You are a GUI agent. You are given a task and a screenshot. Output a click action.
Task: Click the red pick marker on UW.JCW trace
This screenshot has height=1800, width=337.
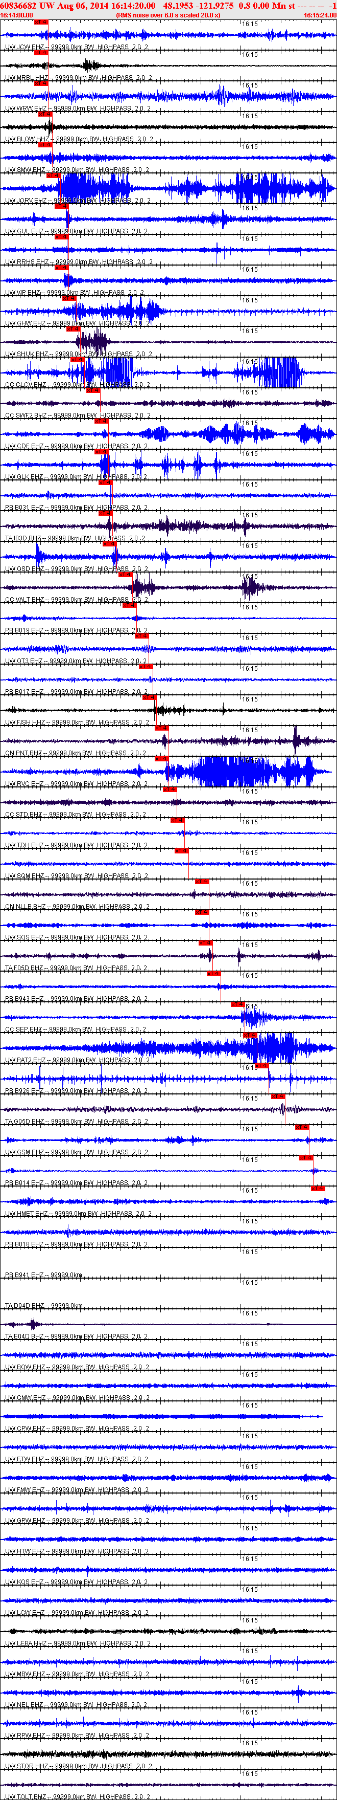pyautogui.click(x=41, y=21)
